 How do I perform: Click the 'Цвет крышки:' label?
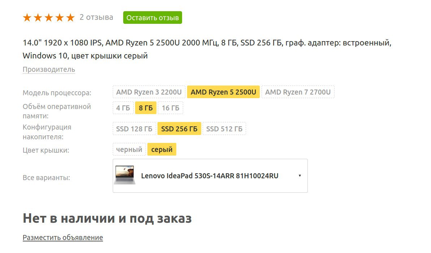pyautogui.click(x=46, y=150)
